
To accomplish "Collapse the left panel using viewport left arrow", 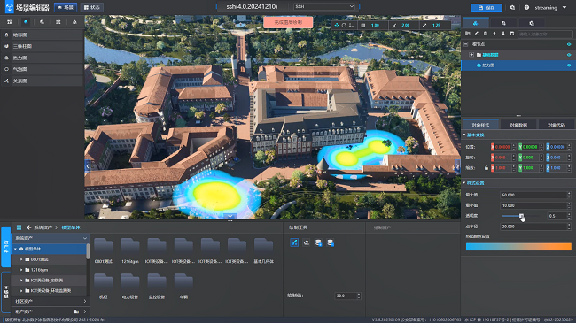I will coord(88,166).
